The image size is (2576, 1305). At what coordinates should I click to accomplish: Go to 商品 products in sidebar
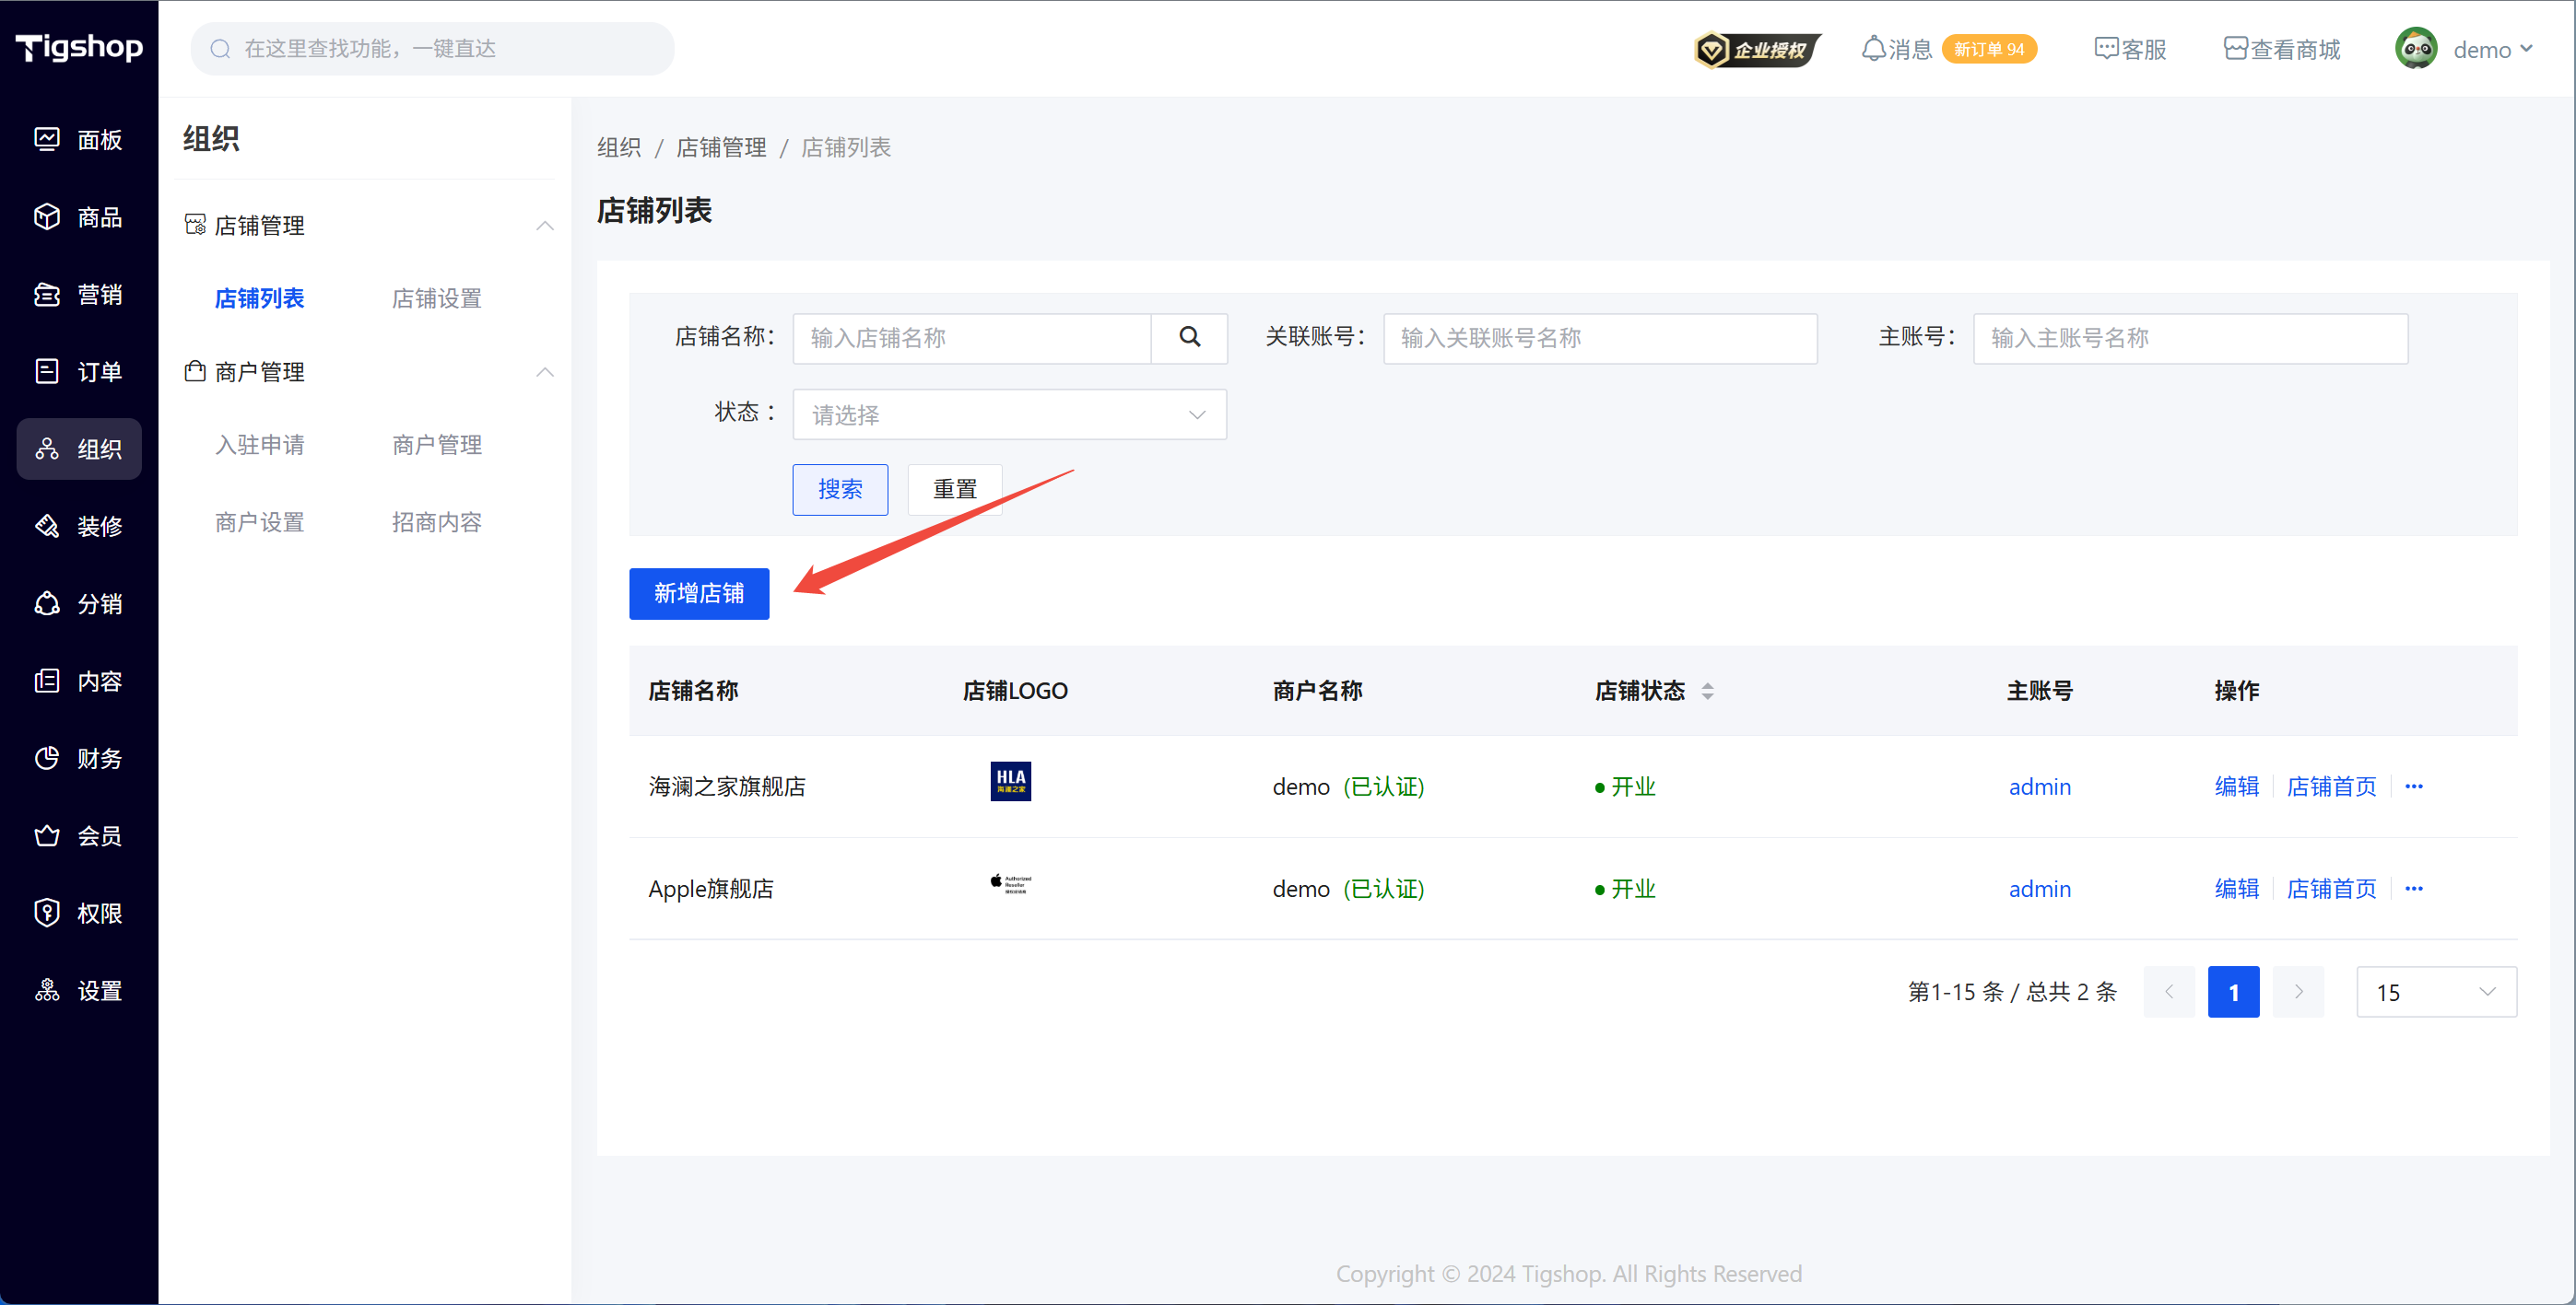pos(47,216)
